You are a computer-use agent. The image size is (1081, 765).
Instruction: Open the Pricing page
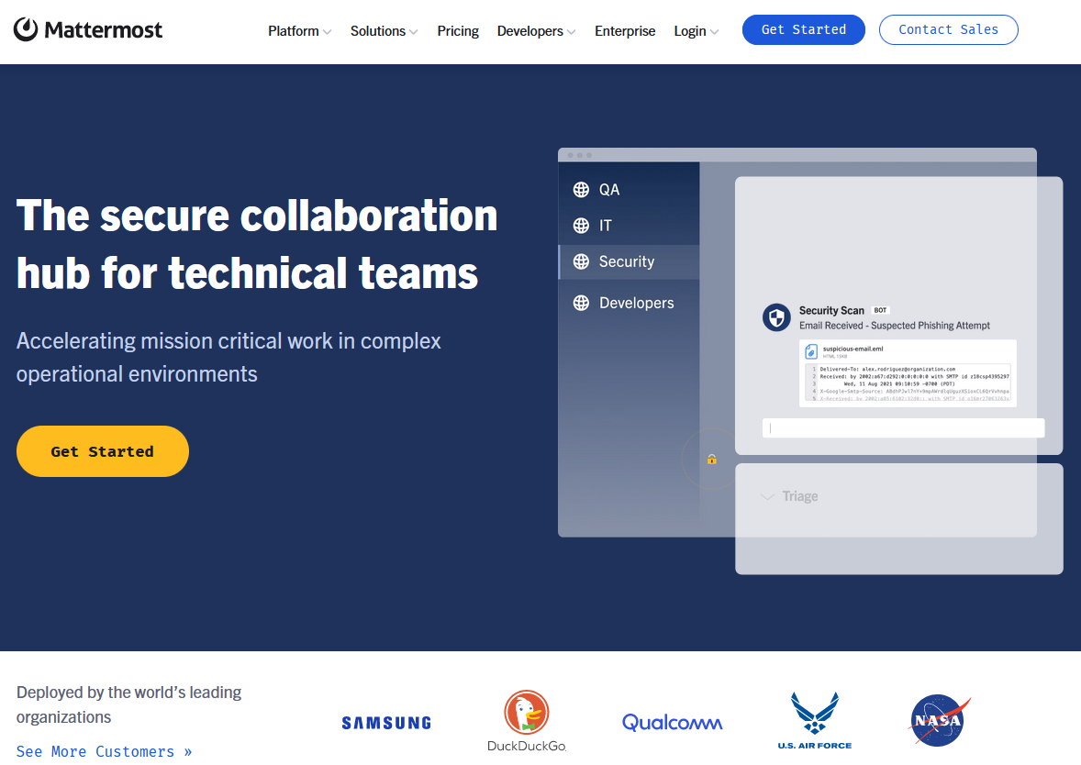pos(458,31)
